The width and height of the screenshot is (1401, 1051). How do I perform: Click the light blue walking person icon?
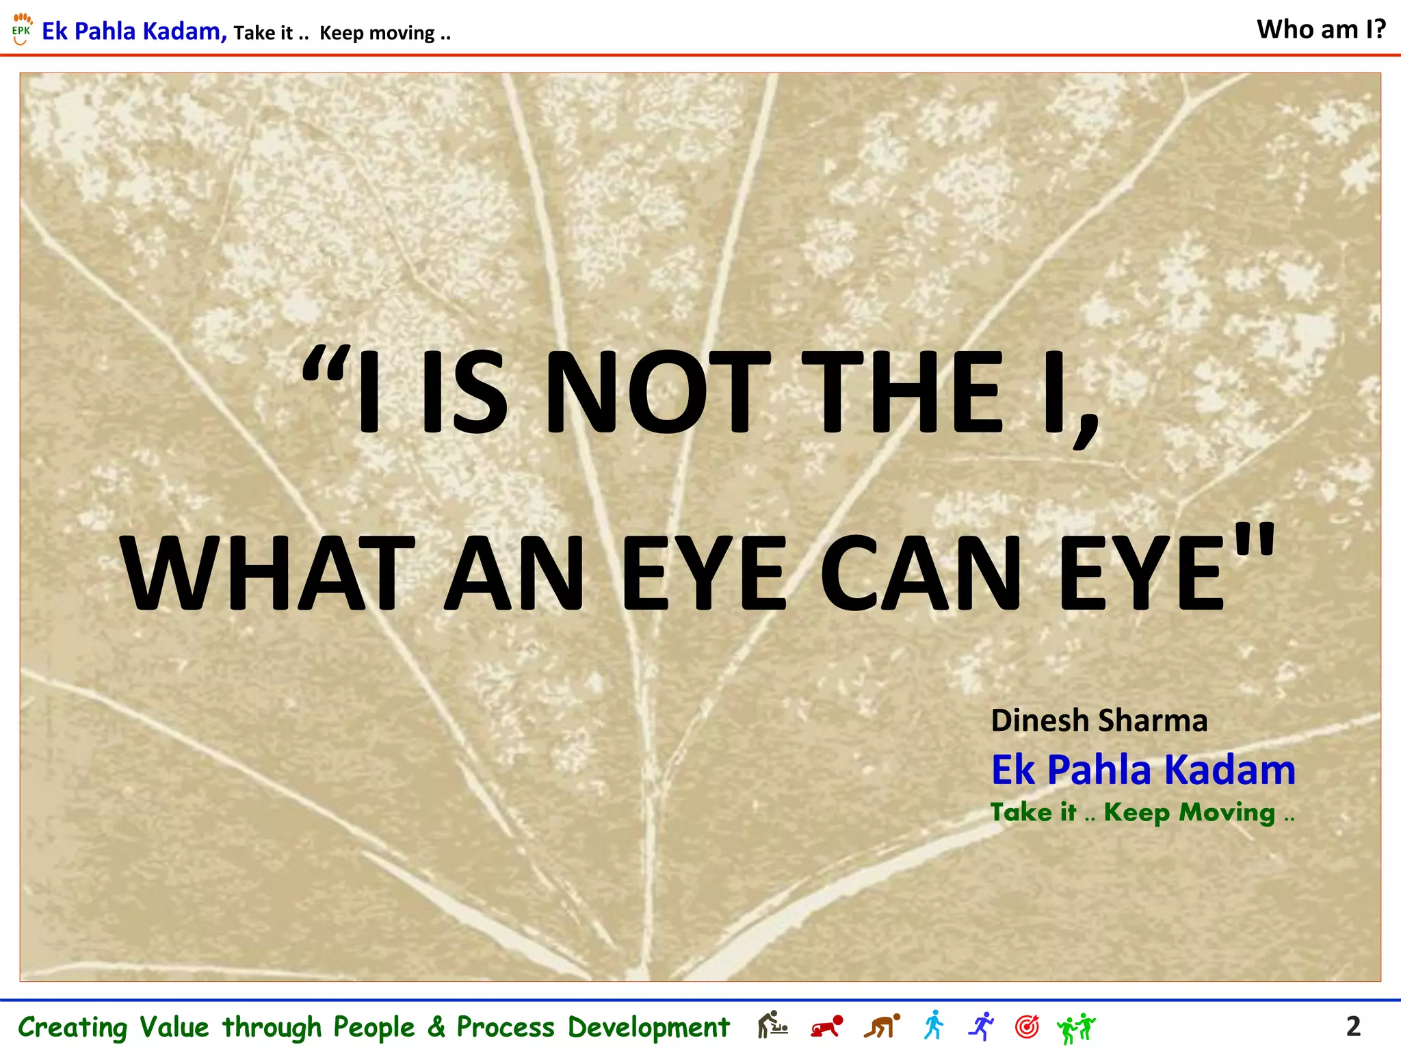[934, 1025]
